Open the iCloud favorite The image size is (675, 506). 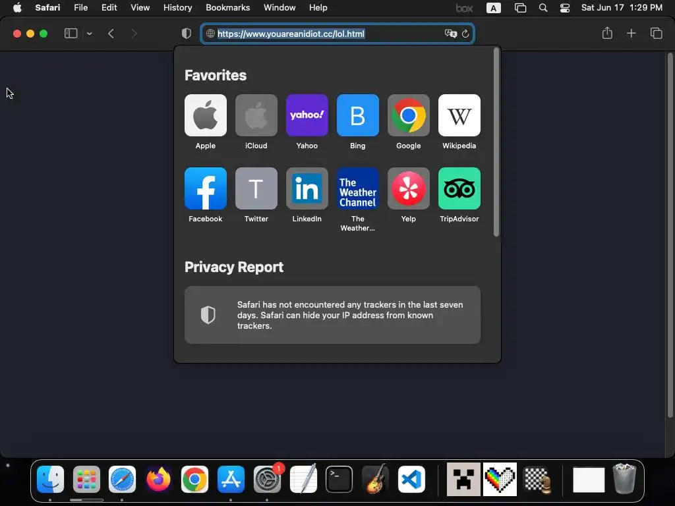[256, 115]
